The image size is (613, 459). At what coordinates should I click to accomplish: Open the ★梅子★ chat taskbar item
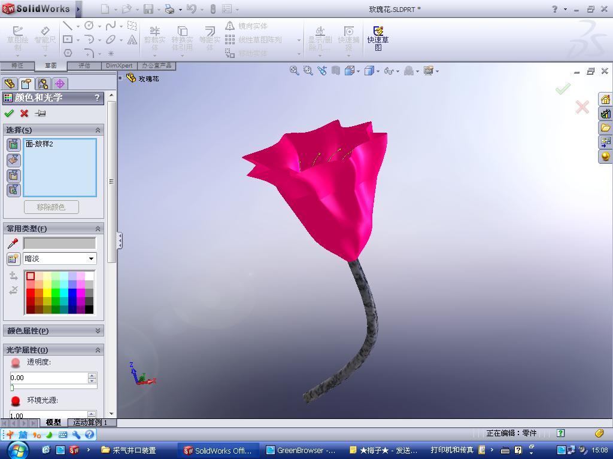(x=383, y=450)
